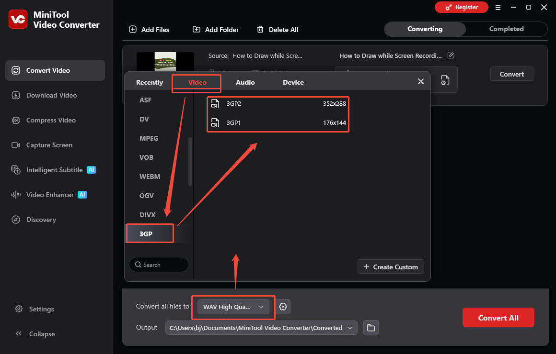The height and width of the screenshot is (354, 556).
Task: Click the format list scrollbar
Action: [190, 161]
